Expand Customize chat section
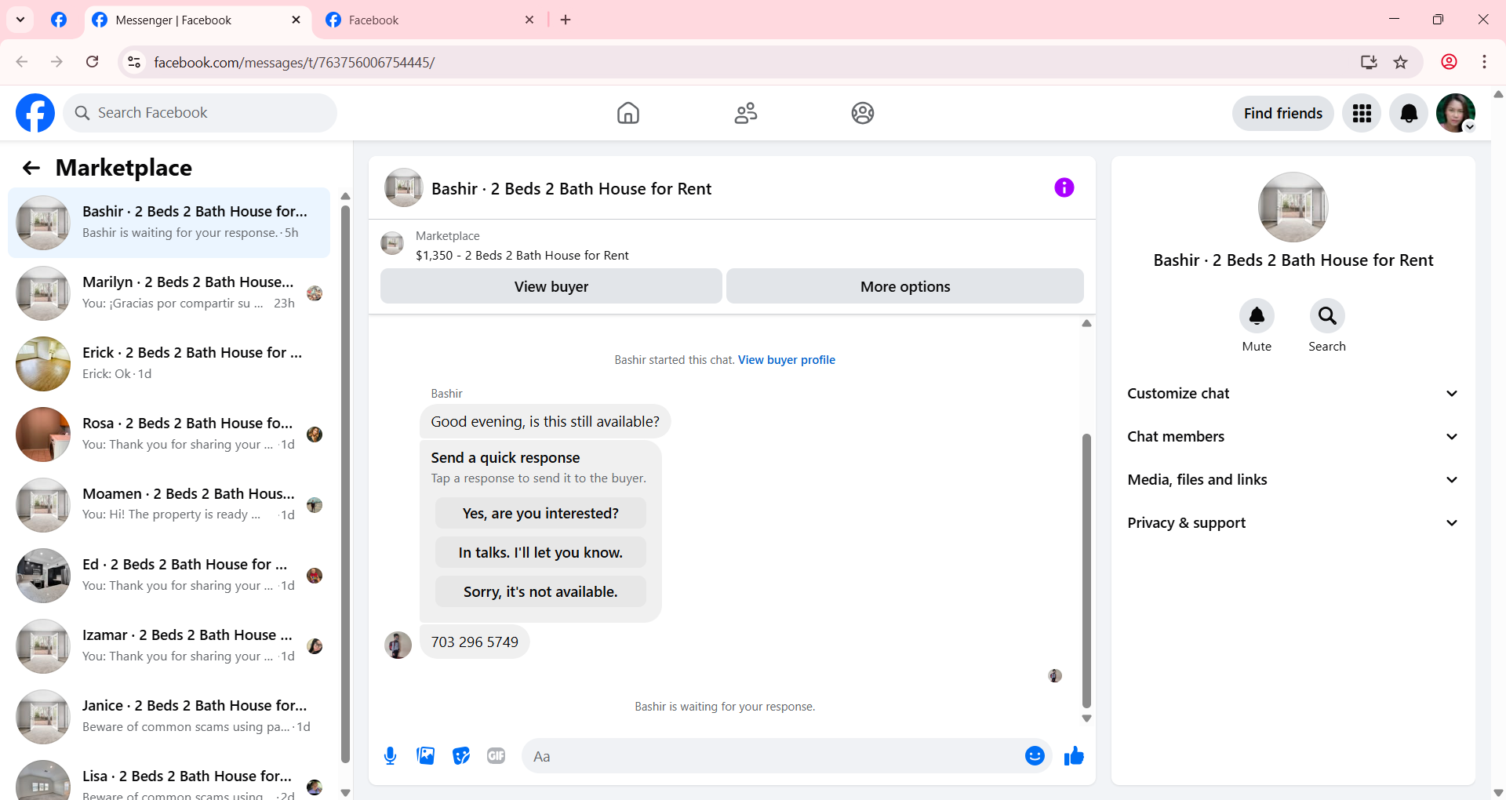The image size is (1506, 800). click(x=1293, y=394)
